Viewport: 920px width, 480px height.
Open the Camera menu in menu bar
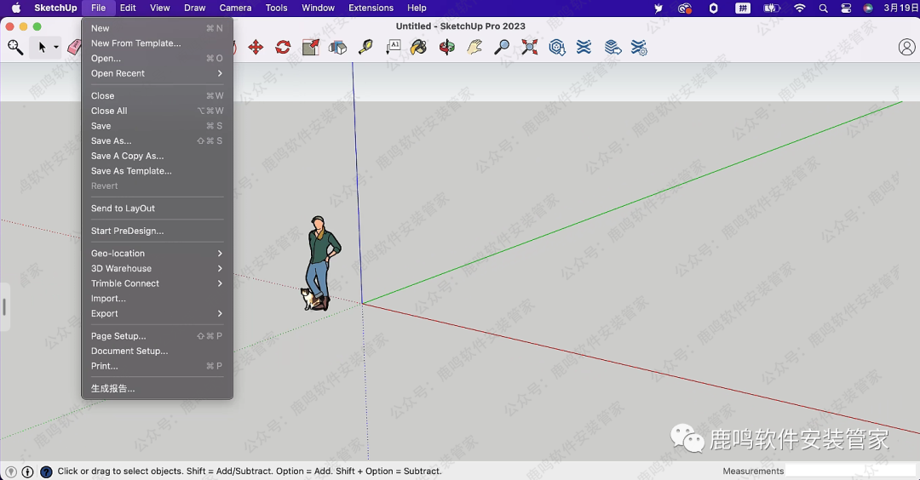[x=235, y=8]
